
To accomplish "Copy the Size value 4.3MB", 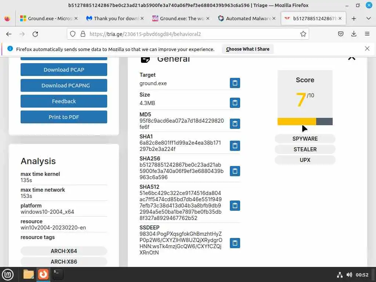I will tap(235, 103).
